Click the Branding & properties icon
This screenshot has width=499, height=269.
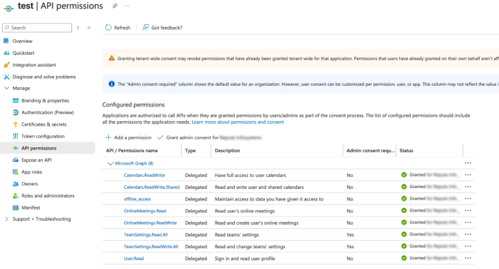coord(15,100)
